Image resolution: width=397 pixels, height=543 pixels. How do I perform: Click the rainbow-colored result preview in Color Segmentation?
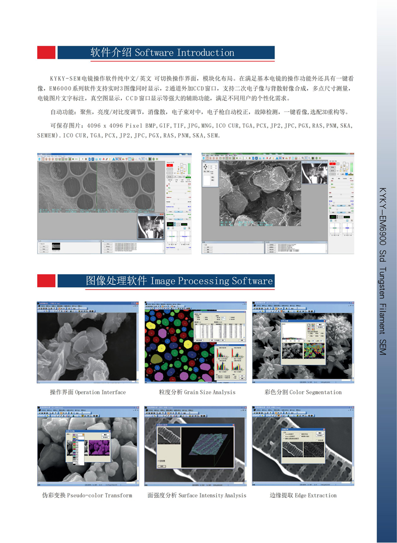pyautogui.click(x=313, y=350)
